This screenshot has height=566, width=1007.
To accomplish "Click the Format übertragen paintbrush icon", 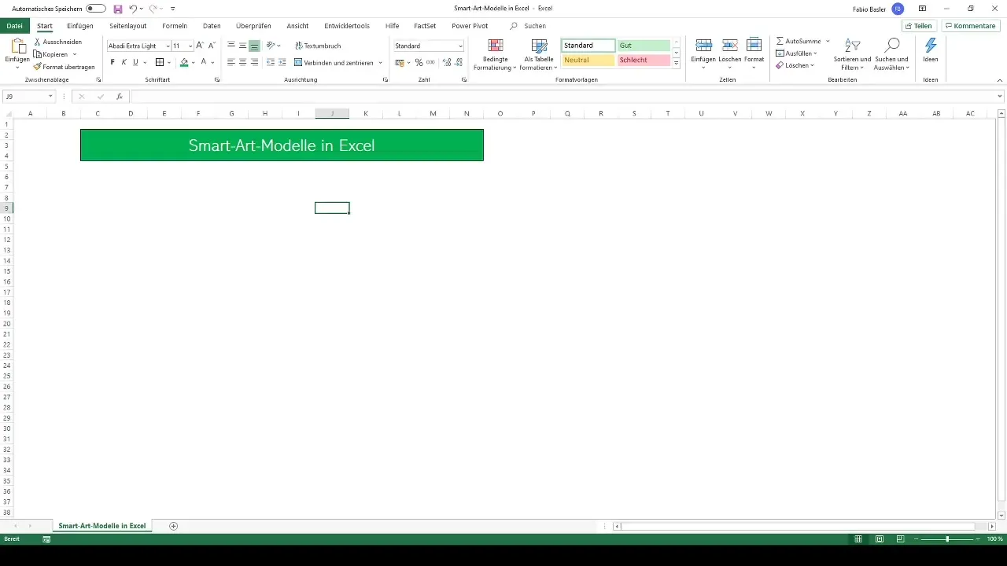I will tap(37, 67).
